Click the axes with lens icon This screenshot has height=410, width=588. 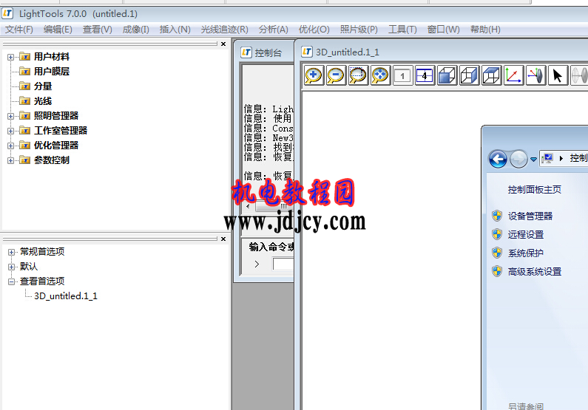click(x=535, y=75)
